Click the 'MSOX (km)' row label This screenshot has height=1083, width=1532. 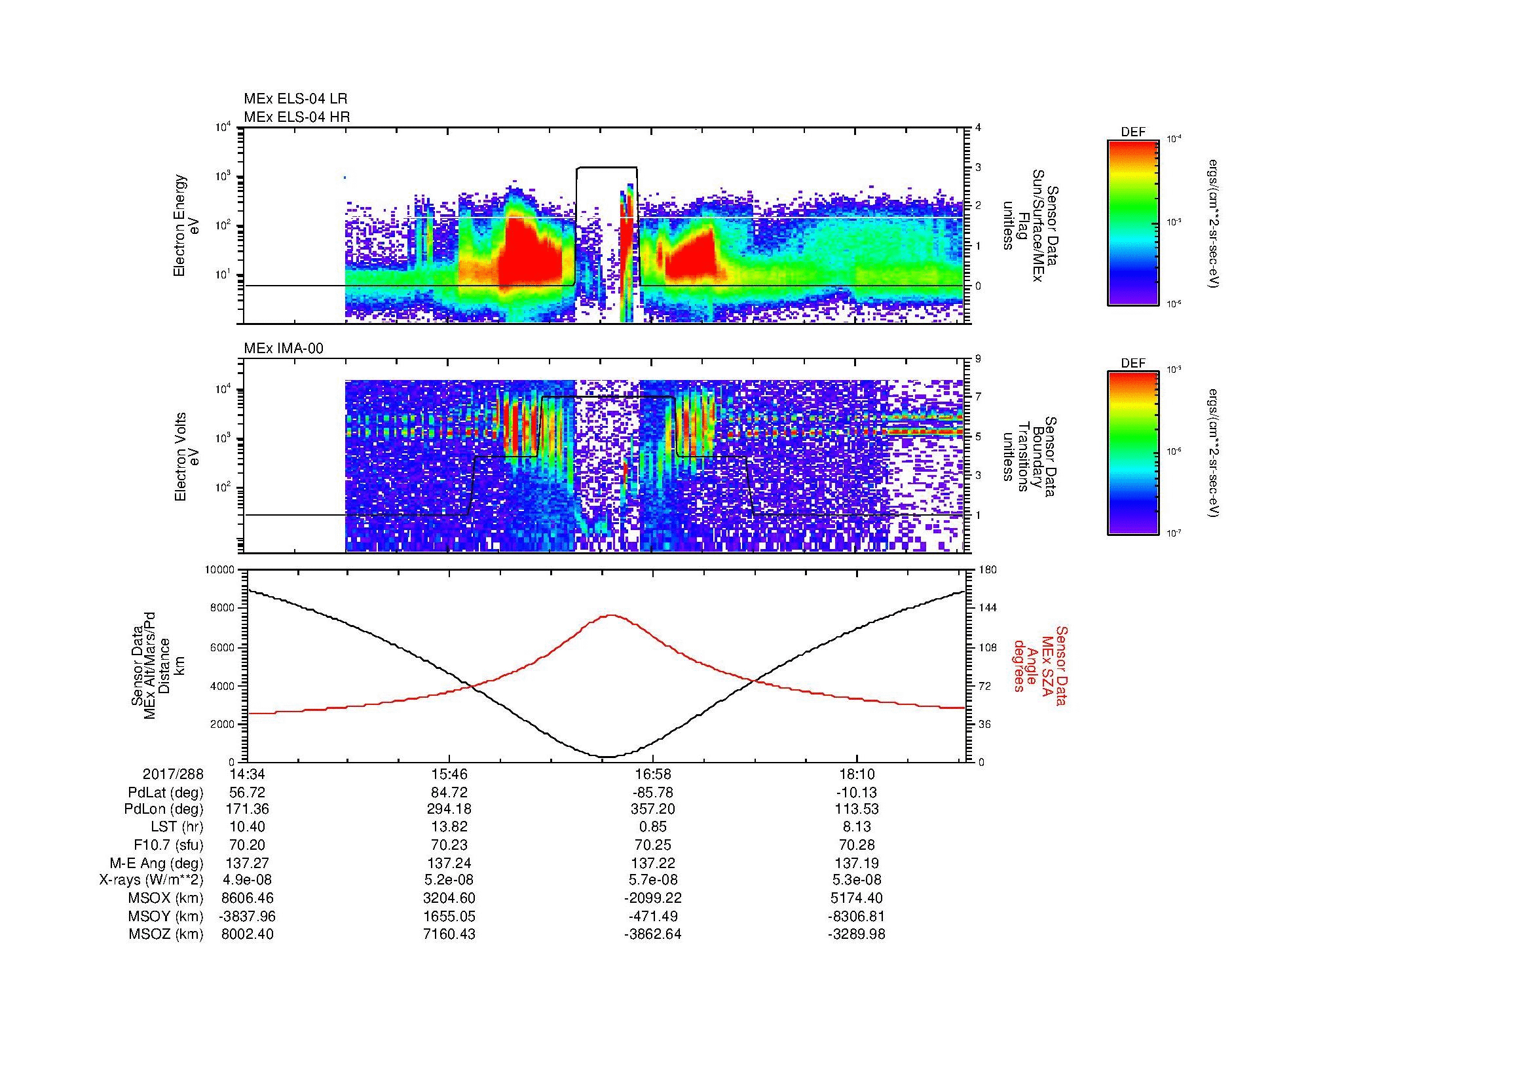pyautogui.click(x=166, y=898)
